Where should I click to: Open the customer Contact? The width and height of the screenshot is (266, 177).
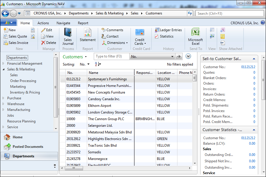point(110,36)
